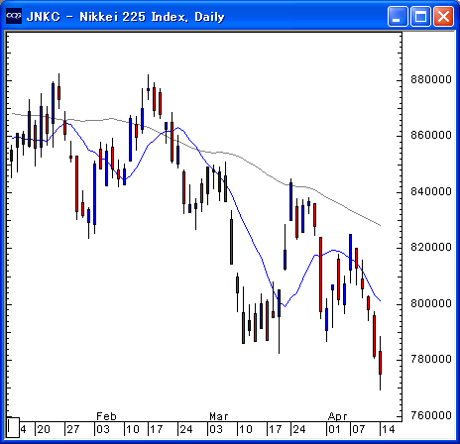
Task: Click the window title 'JNKC - Nikkei 225 Index, Daily'
Action: coord(126,17)
